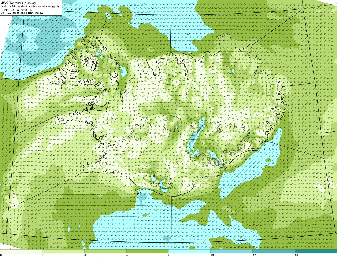The height and width of the screenshot is (257, 337).
Task: Click the pale yellow 0–2 legend swatch
Action: [21, 251]
